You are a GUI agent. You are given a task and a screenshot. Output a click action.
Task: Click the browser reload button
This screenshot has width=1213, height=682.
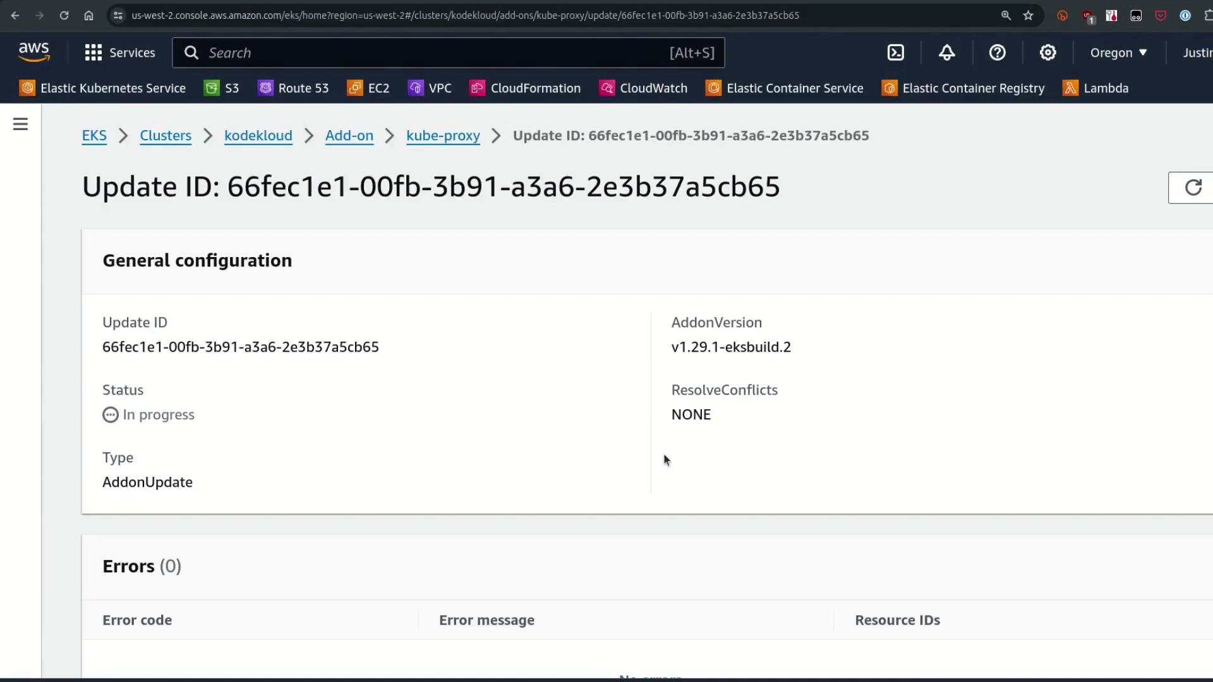tap(64, 15)
